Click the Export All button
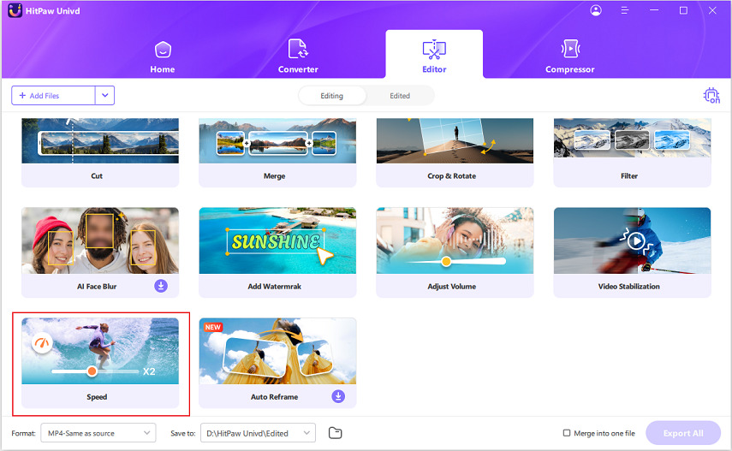This screenshot has width=732, height=451. tap(683, 433)
